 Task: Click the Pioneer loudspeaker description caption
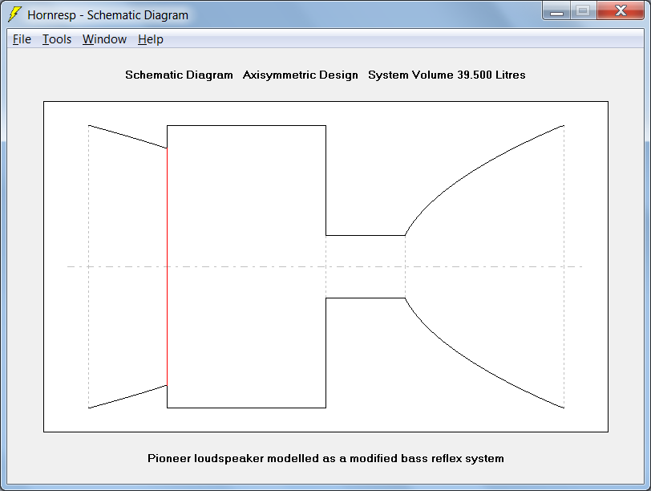click(x=326, y=458)
